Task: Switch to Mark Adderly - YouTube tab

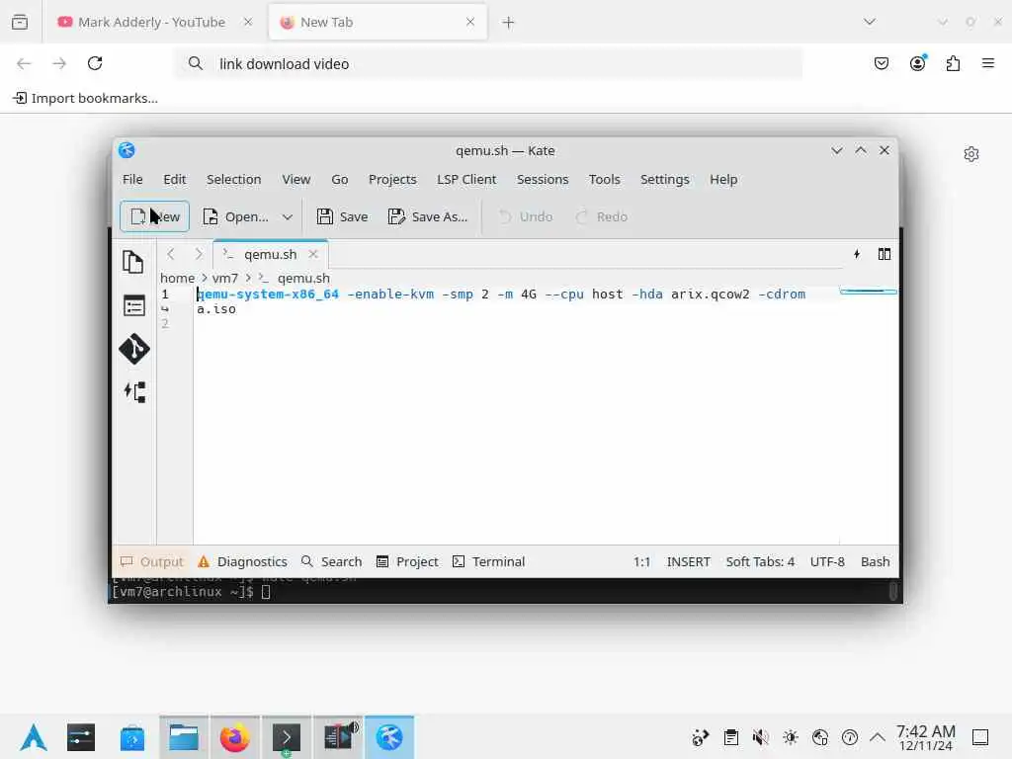Action: (x=152, y=22)
